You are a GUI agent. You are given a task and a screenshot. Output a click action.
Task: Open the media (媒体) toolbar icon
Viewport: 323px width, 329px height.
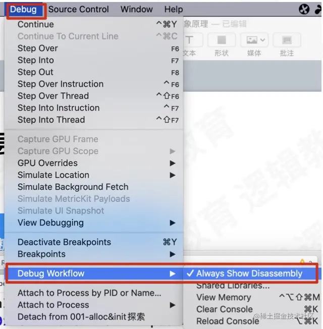click(254, 40)
